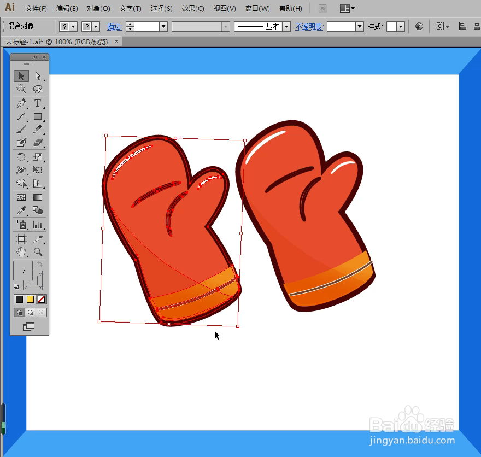Viewport: 481px width, 457px height.
Task: Open the 文件(F) menu
Action: [x=36, y=9]
